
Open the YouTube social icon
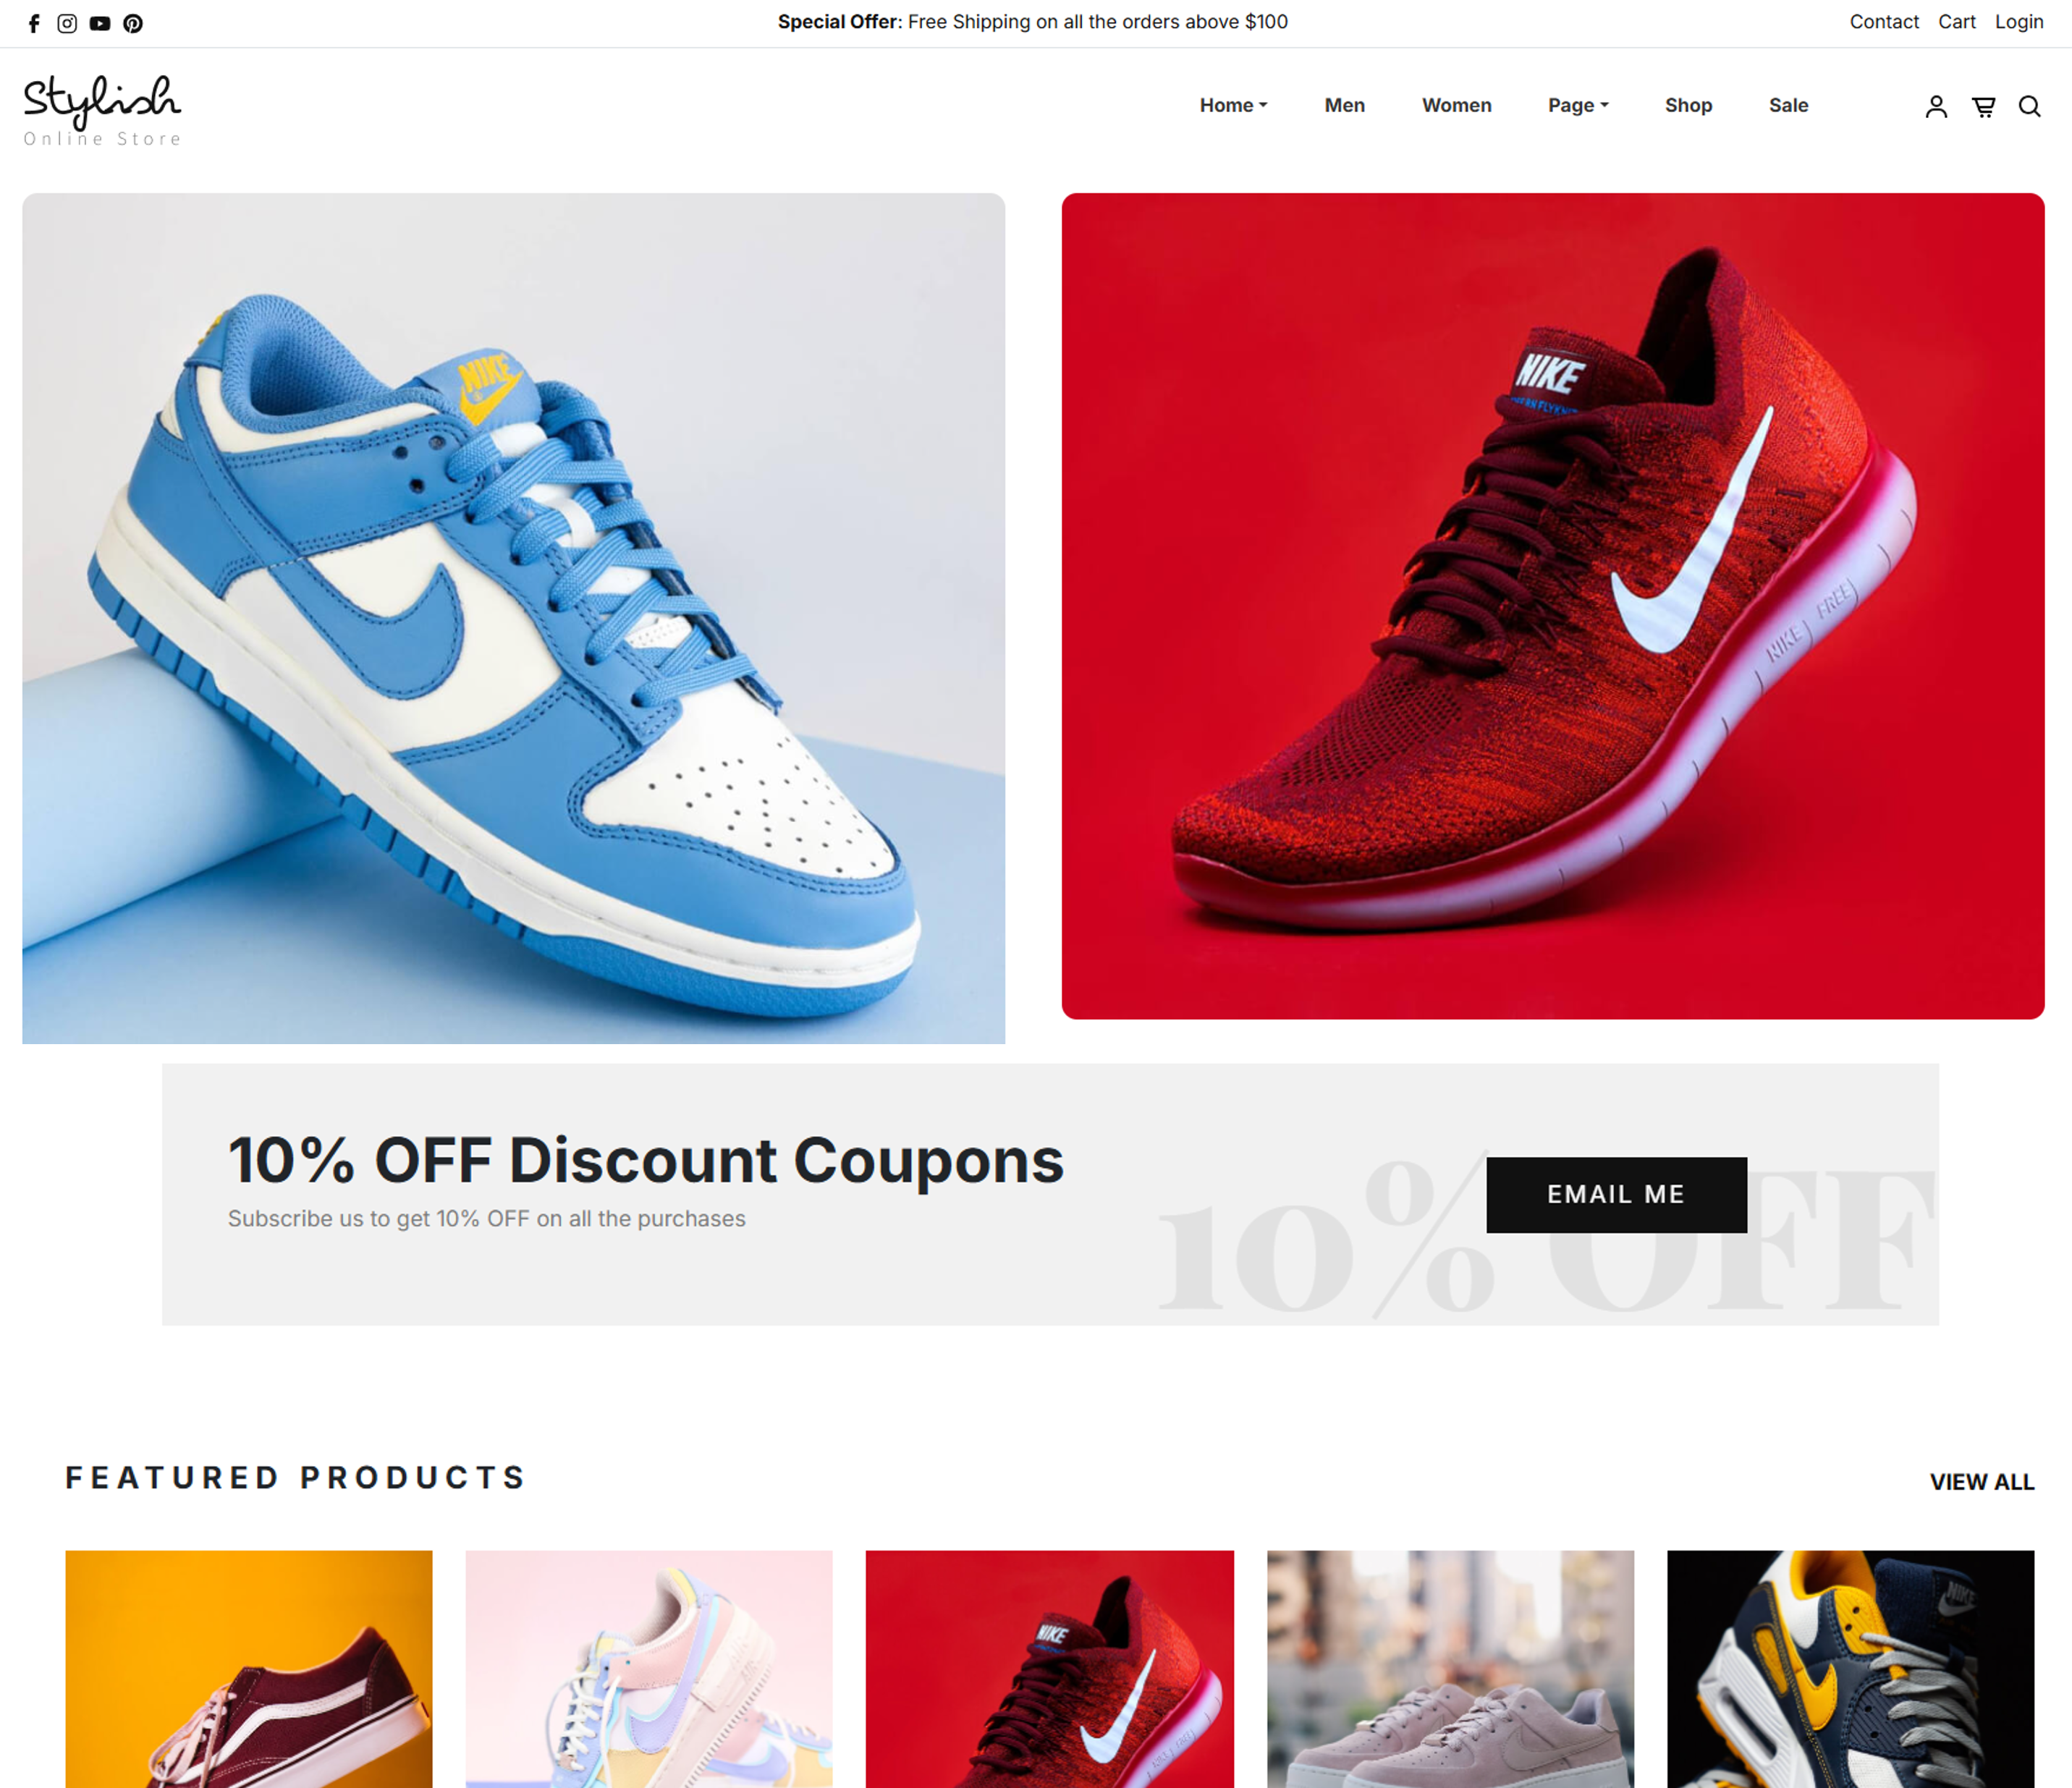[x=100, y=23]
